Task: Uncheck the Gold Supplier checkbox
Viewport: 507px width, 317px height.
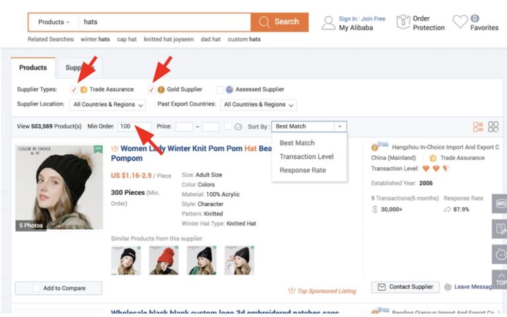Action: point(151,90)
